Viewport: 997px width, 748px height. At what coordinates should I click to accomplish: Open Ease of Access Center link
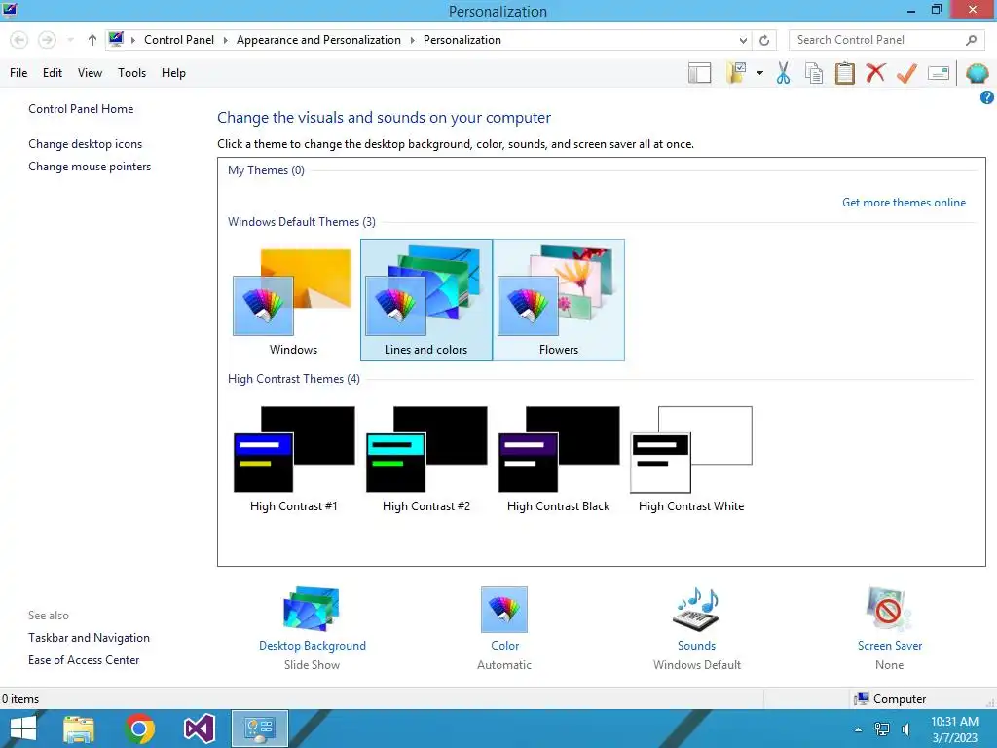(84, 660)
